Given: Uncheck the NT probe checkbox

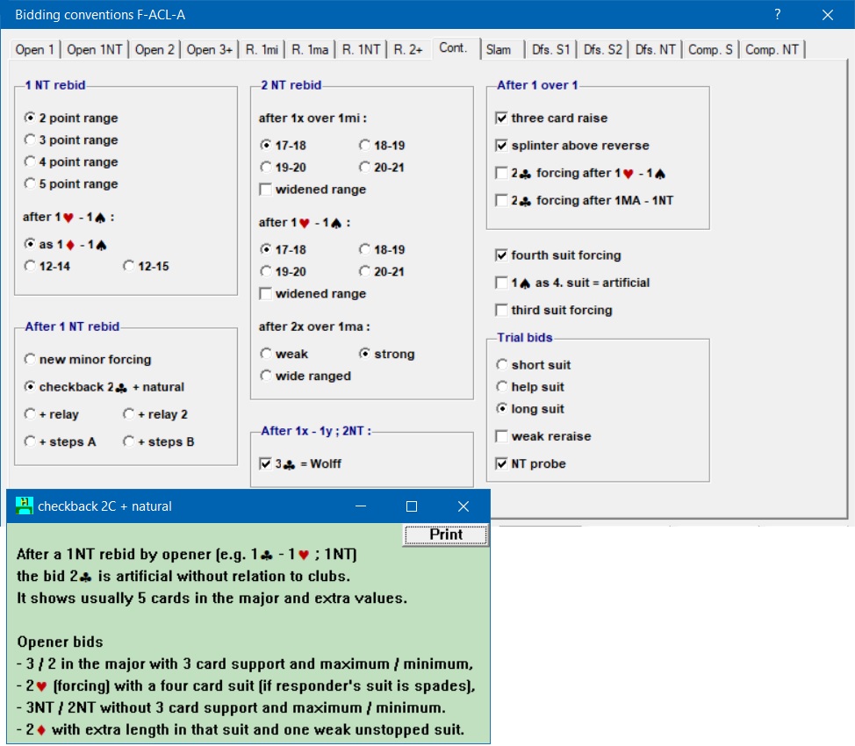Looking at the screenshot, I should pos(502,464).
